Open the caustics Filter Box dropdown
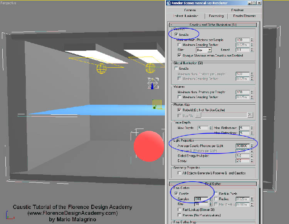This screenshot has height=224, width=289. click(210, 50)
